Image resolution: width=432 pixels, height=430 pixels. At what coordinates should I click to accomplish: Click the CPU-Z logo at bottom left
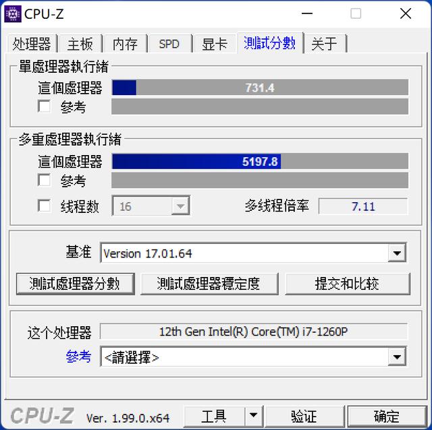click(42, 416)
